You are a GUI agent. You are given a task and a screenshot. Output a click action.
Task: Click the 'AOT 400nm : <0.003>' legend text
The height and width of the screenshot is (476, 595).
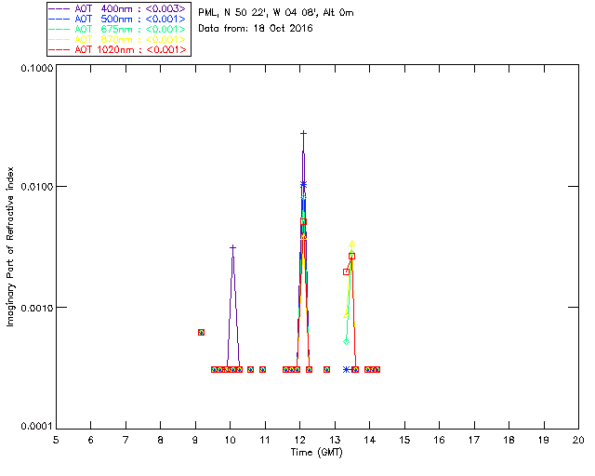130,8
